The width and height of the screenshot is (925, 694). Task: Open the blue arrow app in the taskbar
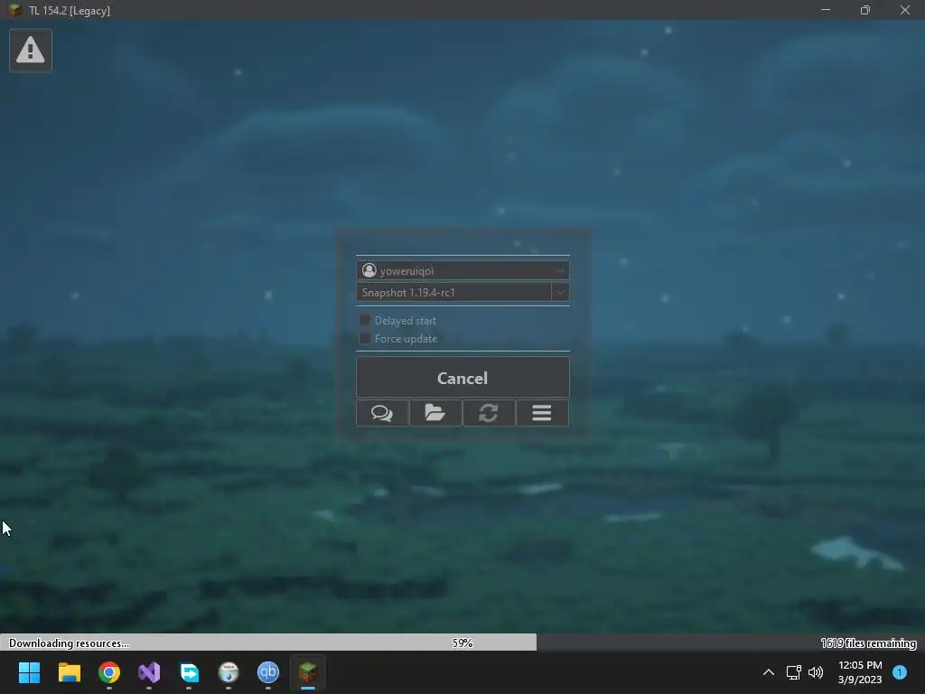click(189, 672)
